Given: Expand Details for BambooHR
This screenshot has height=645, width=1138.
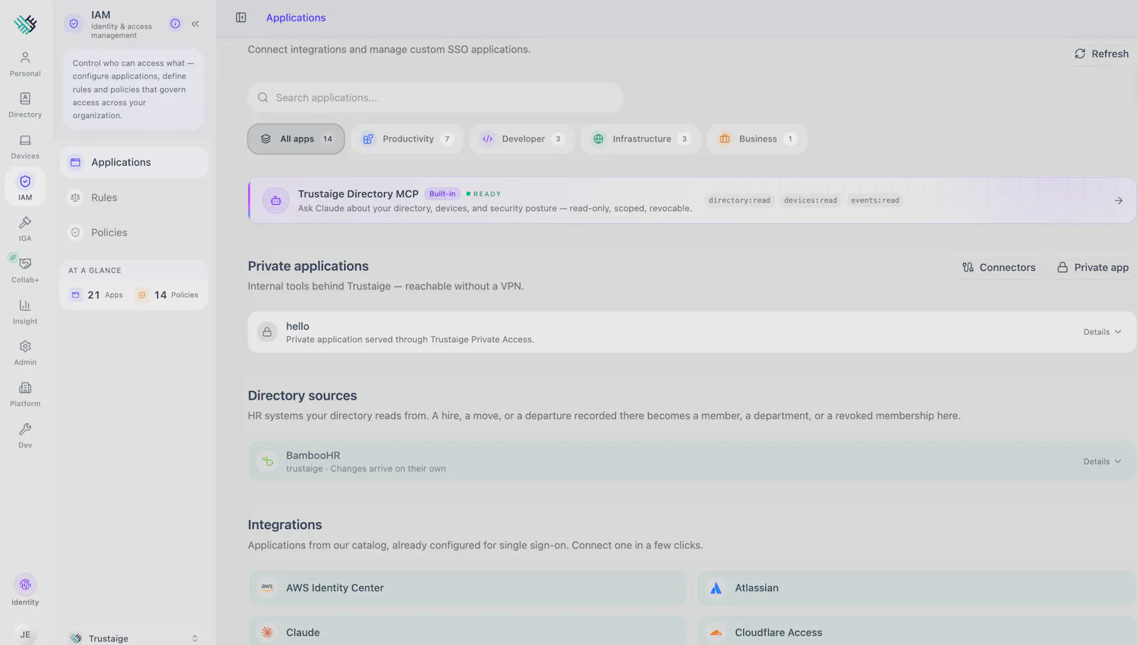Looking at the screenshot, I should (x=1102, y=462).
